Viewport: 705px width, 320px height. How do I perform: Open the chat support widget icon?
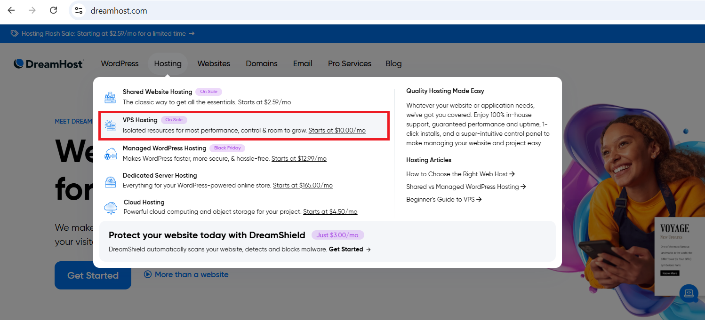689,293
